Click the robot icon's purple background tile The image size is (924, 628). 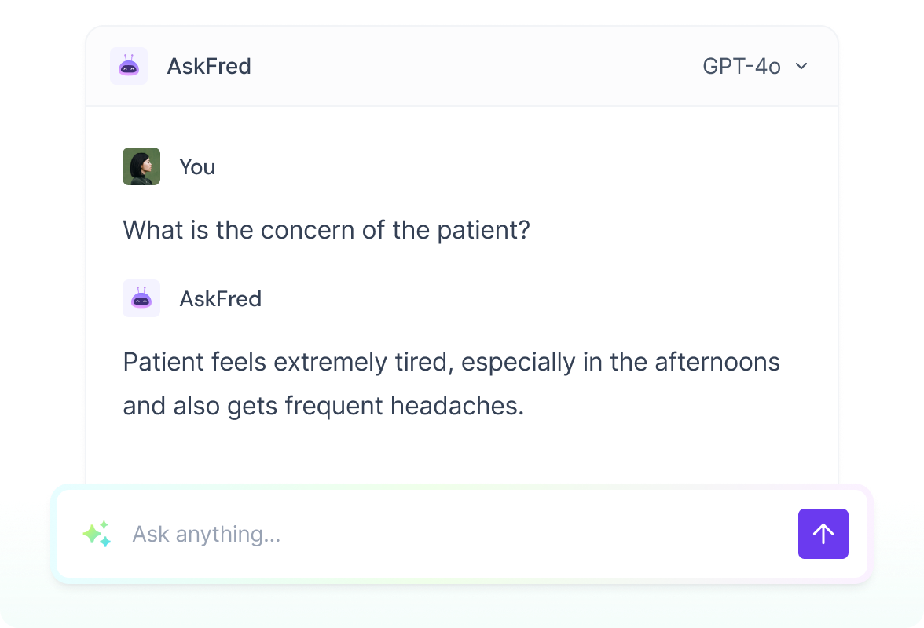129,66
